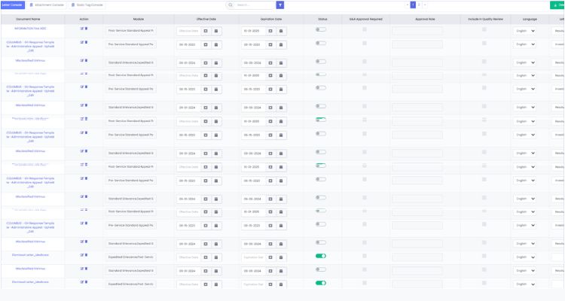Toggle the Status switch in the second row
The height and width of the screenshot is (301, 565).
coord(321,43)
